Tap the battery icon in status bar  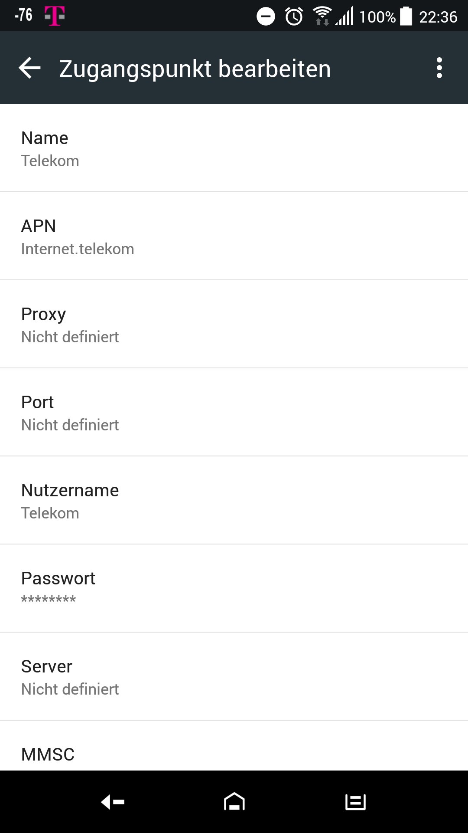pos(406,16)
